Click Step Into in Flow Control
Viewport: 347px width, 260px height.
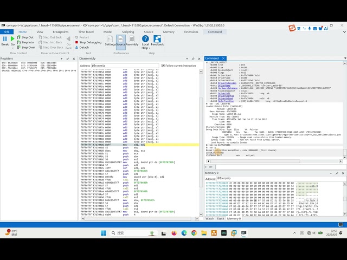(x=25, y=42)
